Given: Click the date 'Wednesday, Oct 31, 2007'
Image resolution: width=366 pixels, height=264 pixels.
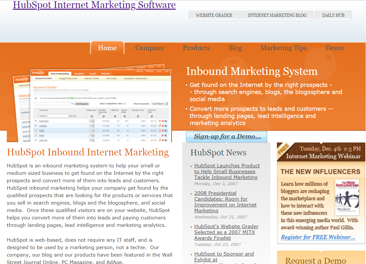Looking at the screenshot, I should 220,217.
